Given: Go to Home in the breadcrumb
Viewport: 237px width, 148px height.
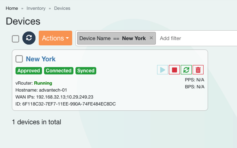Looking at the screenshot, I should coord(12,8).
